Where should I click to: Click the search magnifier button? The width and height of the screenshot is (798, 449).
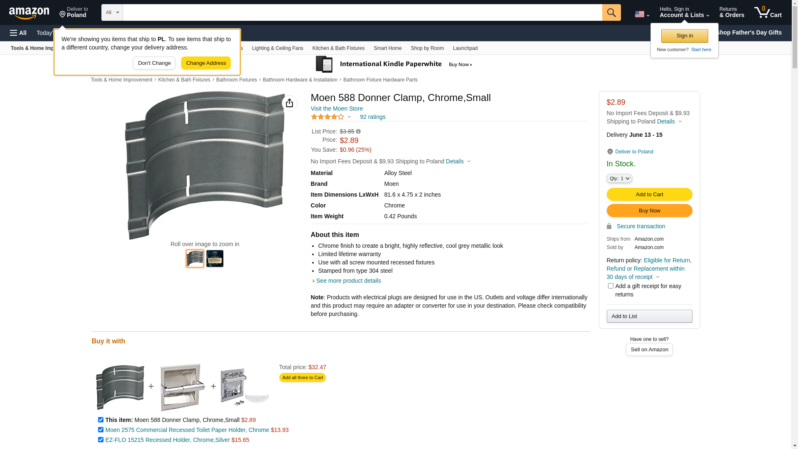pyautogui.click(x=611, y=12)
